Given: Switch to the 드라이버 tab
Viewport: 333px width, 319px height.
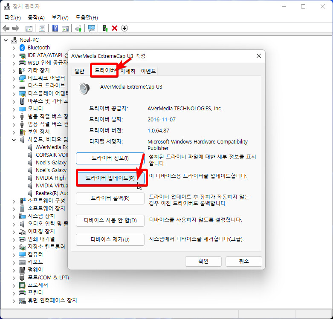Looking at the screenshot, I should click(x=104, y=70).
